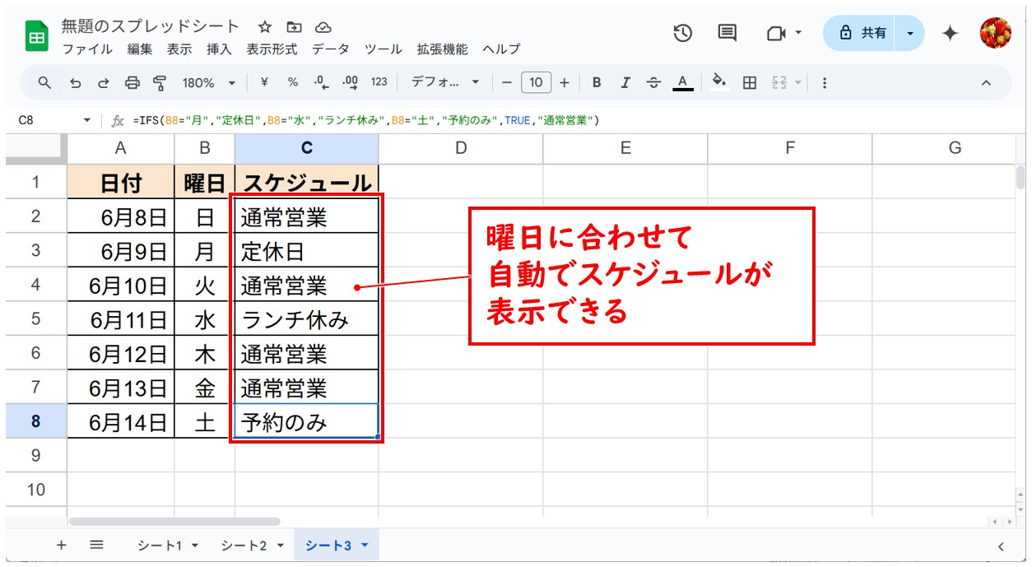Format as percent

pos(293,82)
